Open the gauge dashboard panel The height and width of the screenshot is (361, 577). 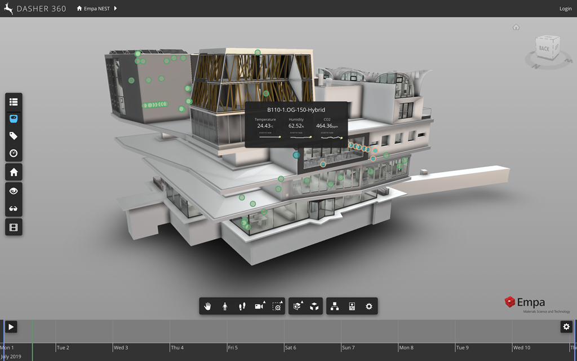pyautogui.click(x=14, y=153)
